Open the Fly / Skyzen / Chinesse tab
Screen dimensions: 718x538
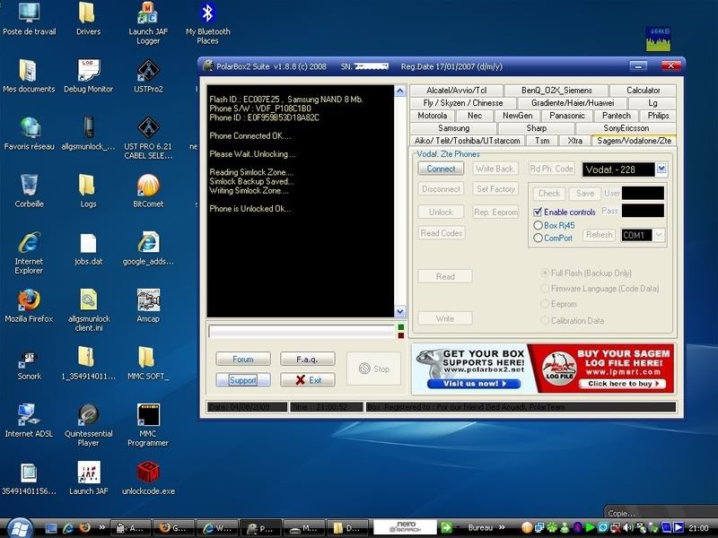coord(463,103)
